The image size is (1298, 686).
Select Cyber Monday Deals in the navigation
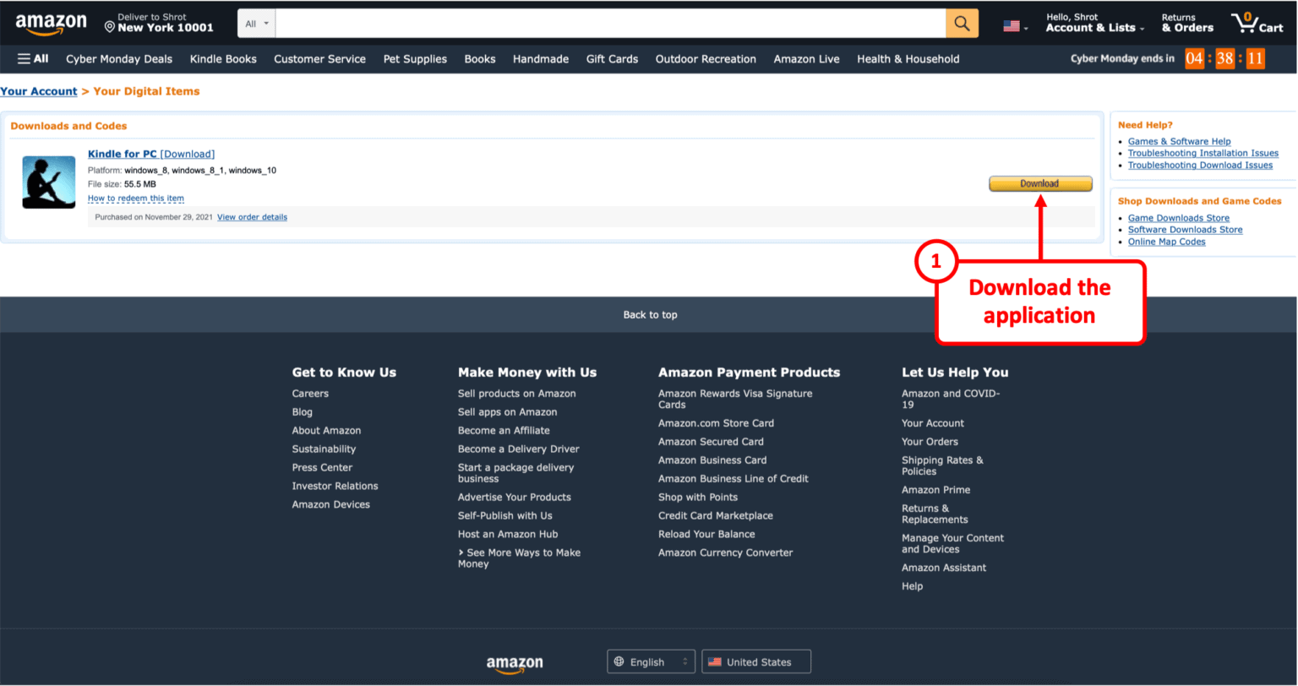point(118,59)
